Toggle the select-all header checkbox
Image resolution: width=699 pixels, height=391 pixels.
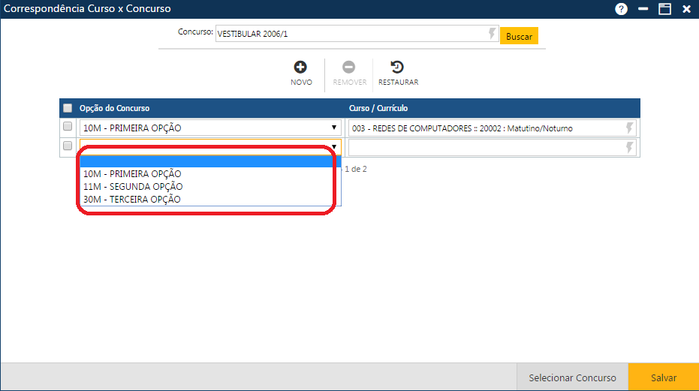[68, 108]
